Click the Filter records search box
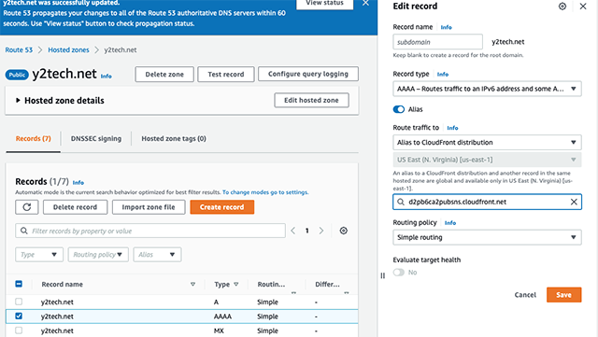The image size is (598, 337). [x=150, y=231]
